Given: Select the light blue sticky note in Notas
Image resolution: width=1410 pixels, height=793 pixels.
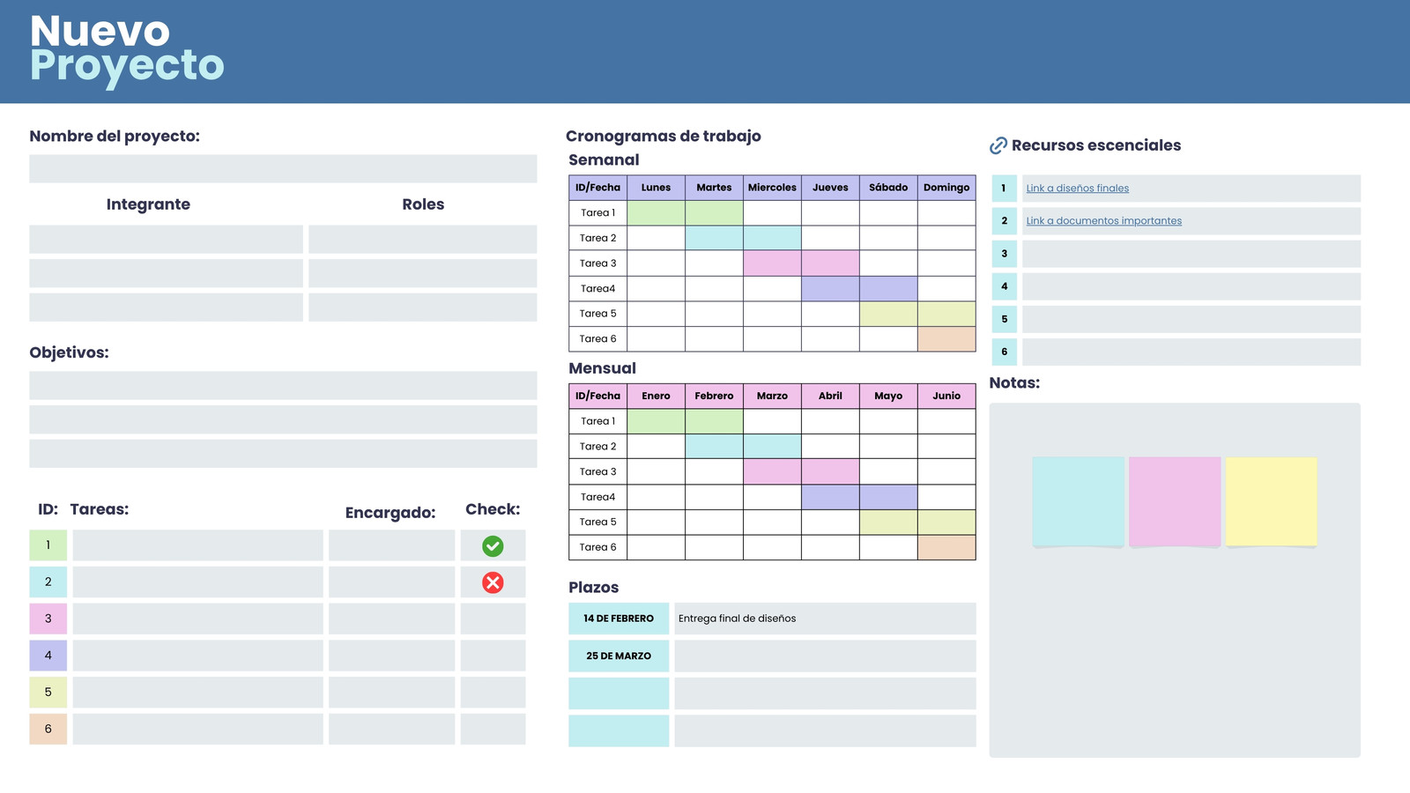Looking at the screenshot, I should [x=1078, y=501].
